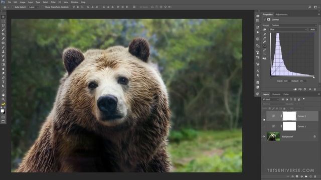The width and height of the screenshot is (321, 180).
Task: Toggle visibility of the Curves 1 layer
Action: pos(264,126)
